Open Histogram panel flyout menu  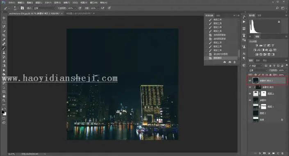(286, 16)
